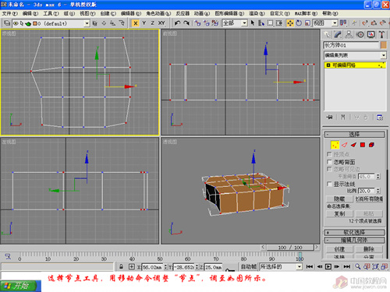Viewport: 390px width, 292px height.
Task: Collapse the 编辑几何体 rollout
Action: point(355,240)
